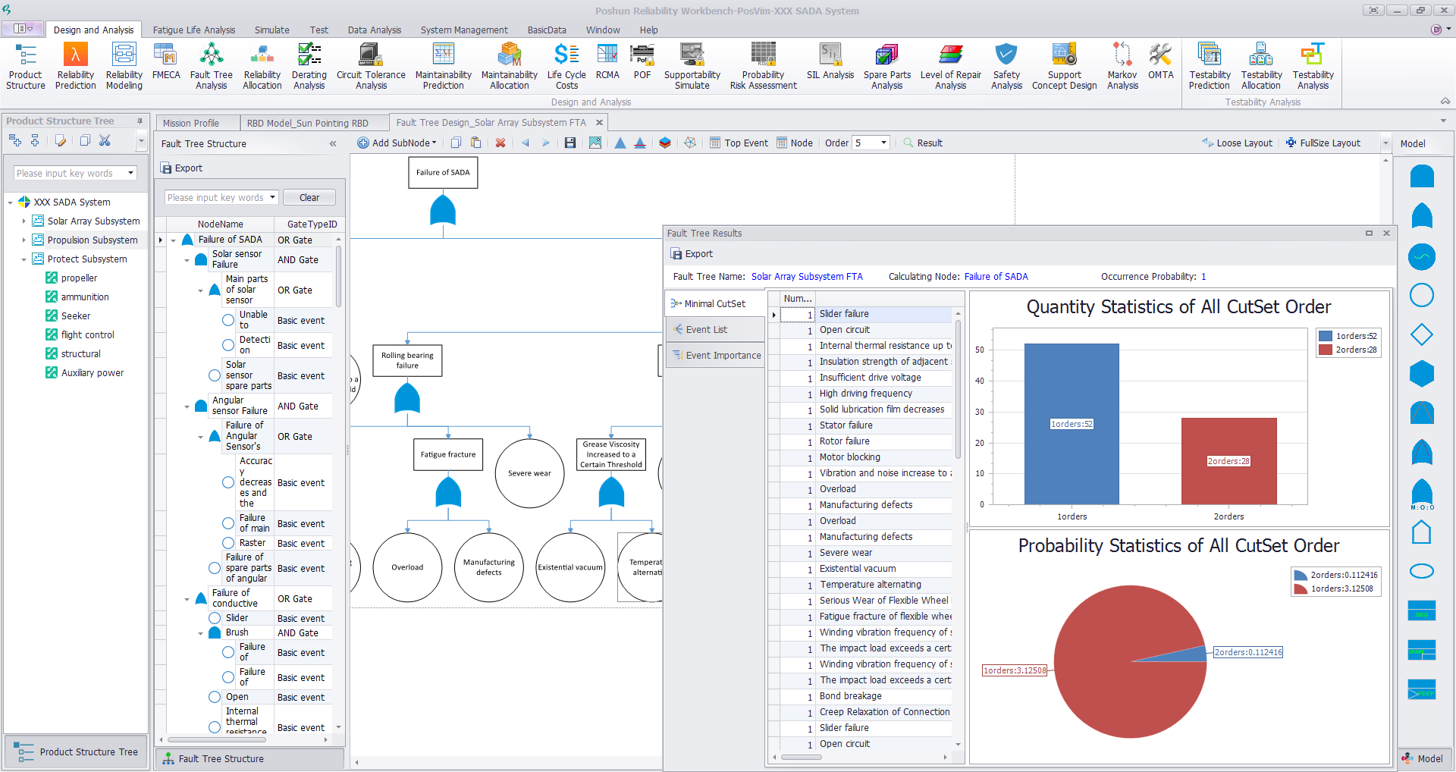Open Maintainability Prediction tool
The height and width of the screenshot is (772, 1456).
click(x=444, y=67)
